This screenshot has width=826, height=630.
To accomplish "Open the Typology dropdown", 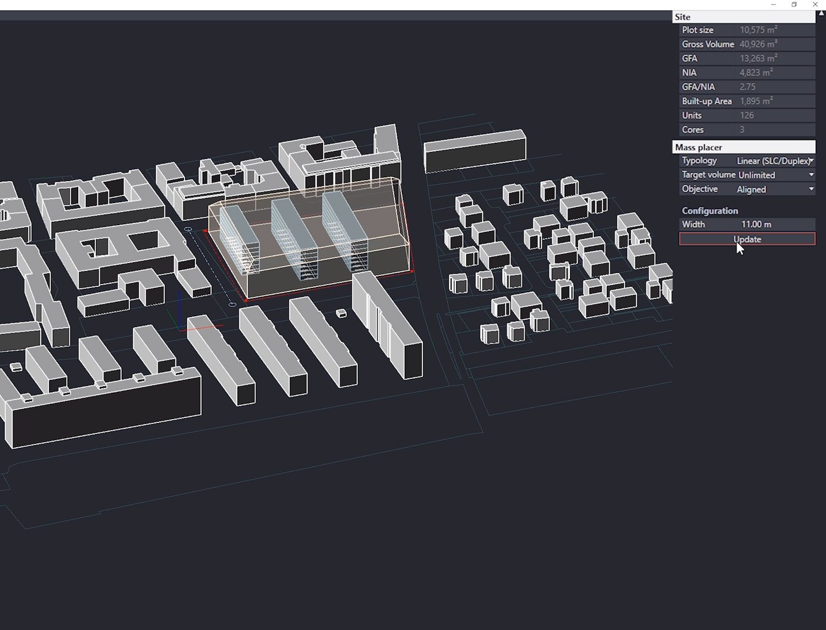I will [x=775, y=161].
